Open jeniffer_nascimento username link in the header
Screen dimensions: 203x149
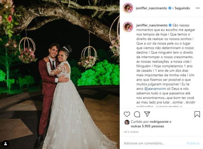151,8
